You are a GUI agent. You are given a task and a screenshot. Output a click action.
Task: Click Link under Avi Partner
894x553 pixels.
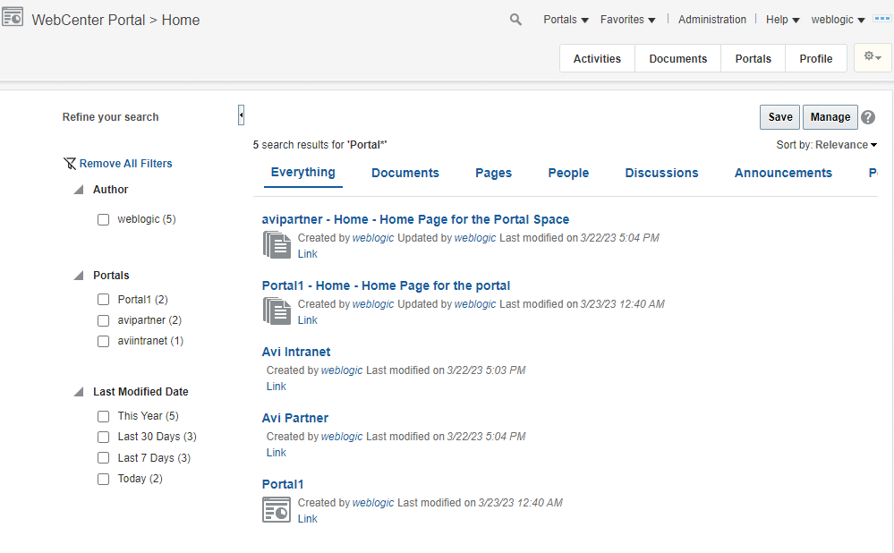(x=276, y=452)
